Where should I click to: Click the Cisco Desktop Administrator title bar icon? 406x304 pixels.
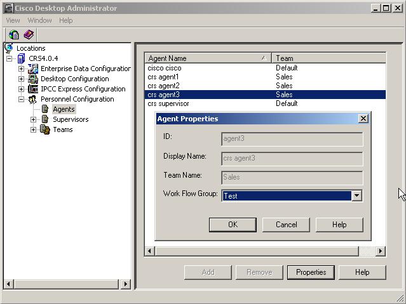tap(8, 8)
